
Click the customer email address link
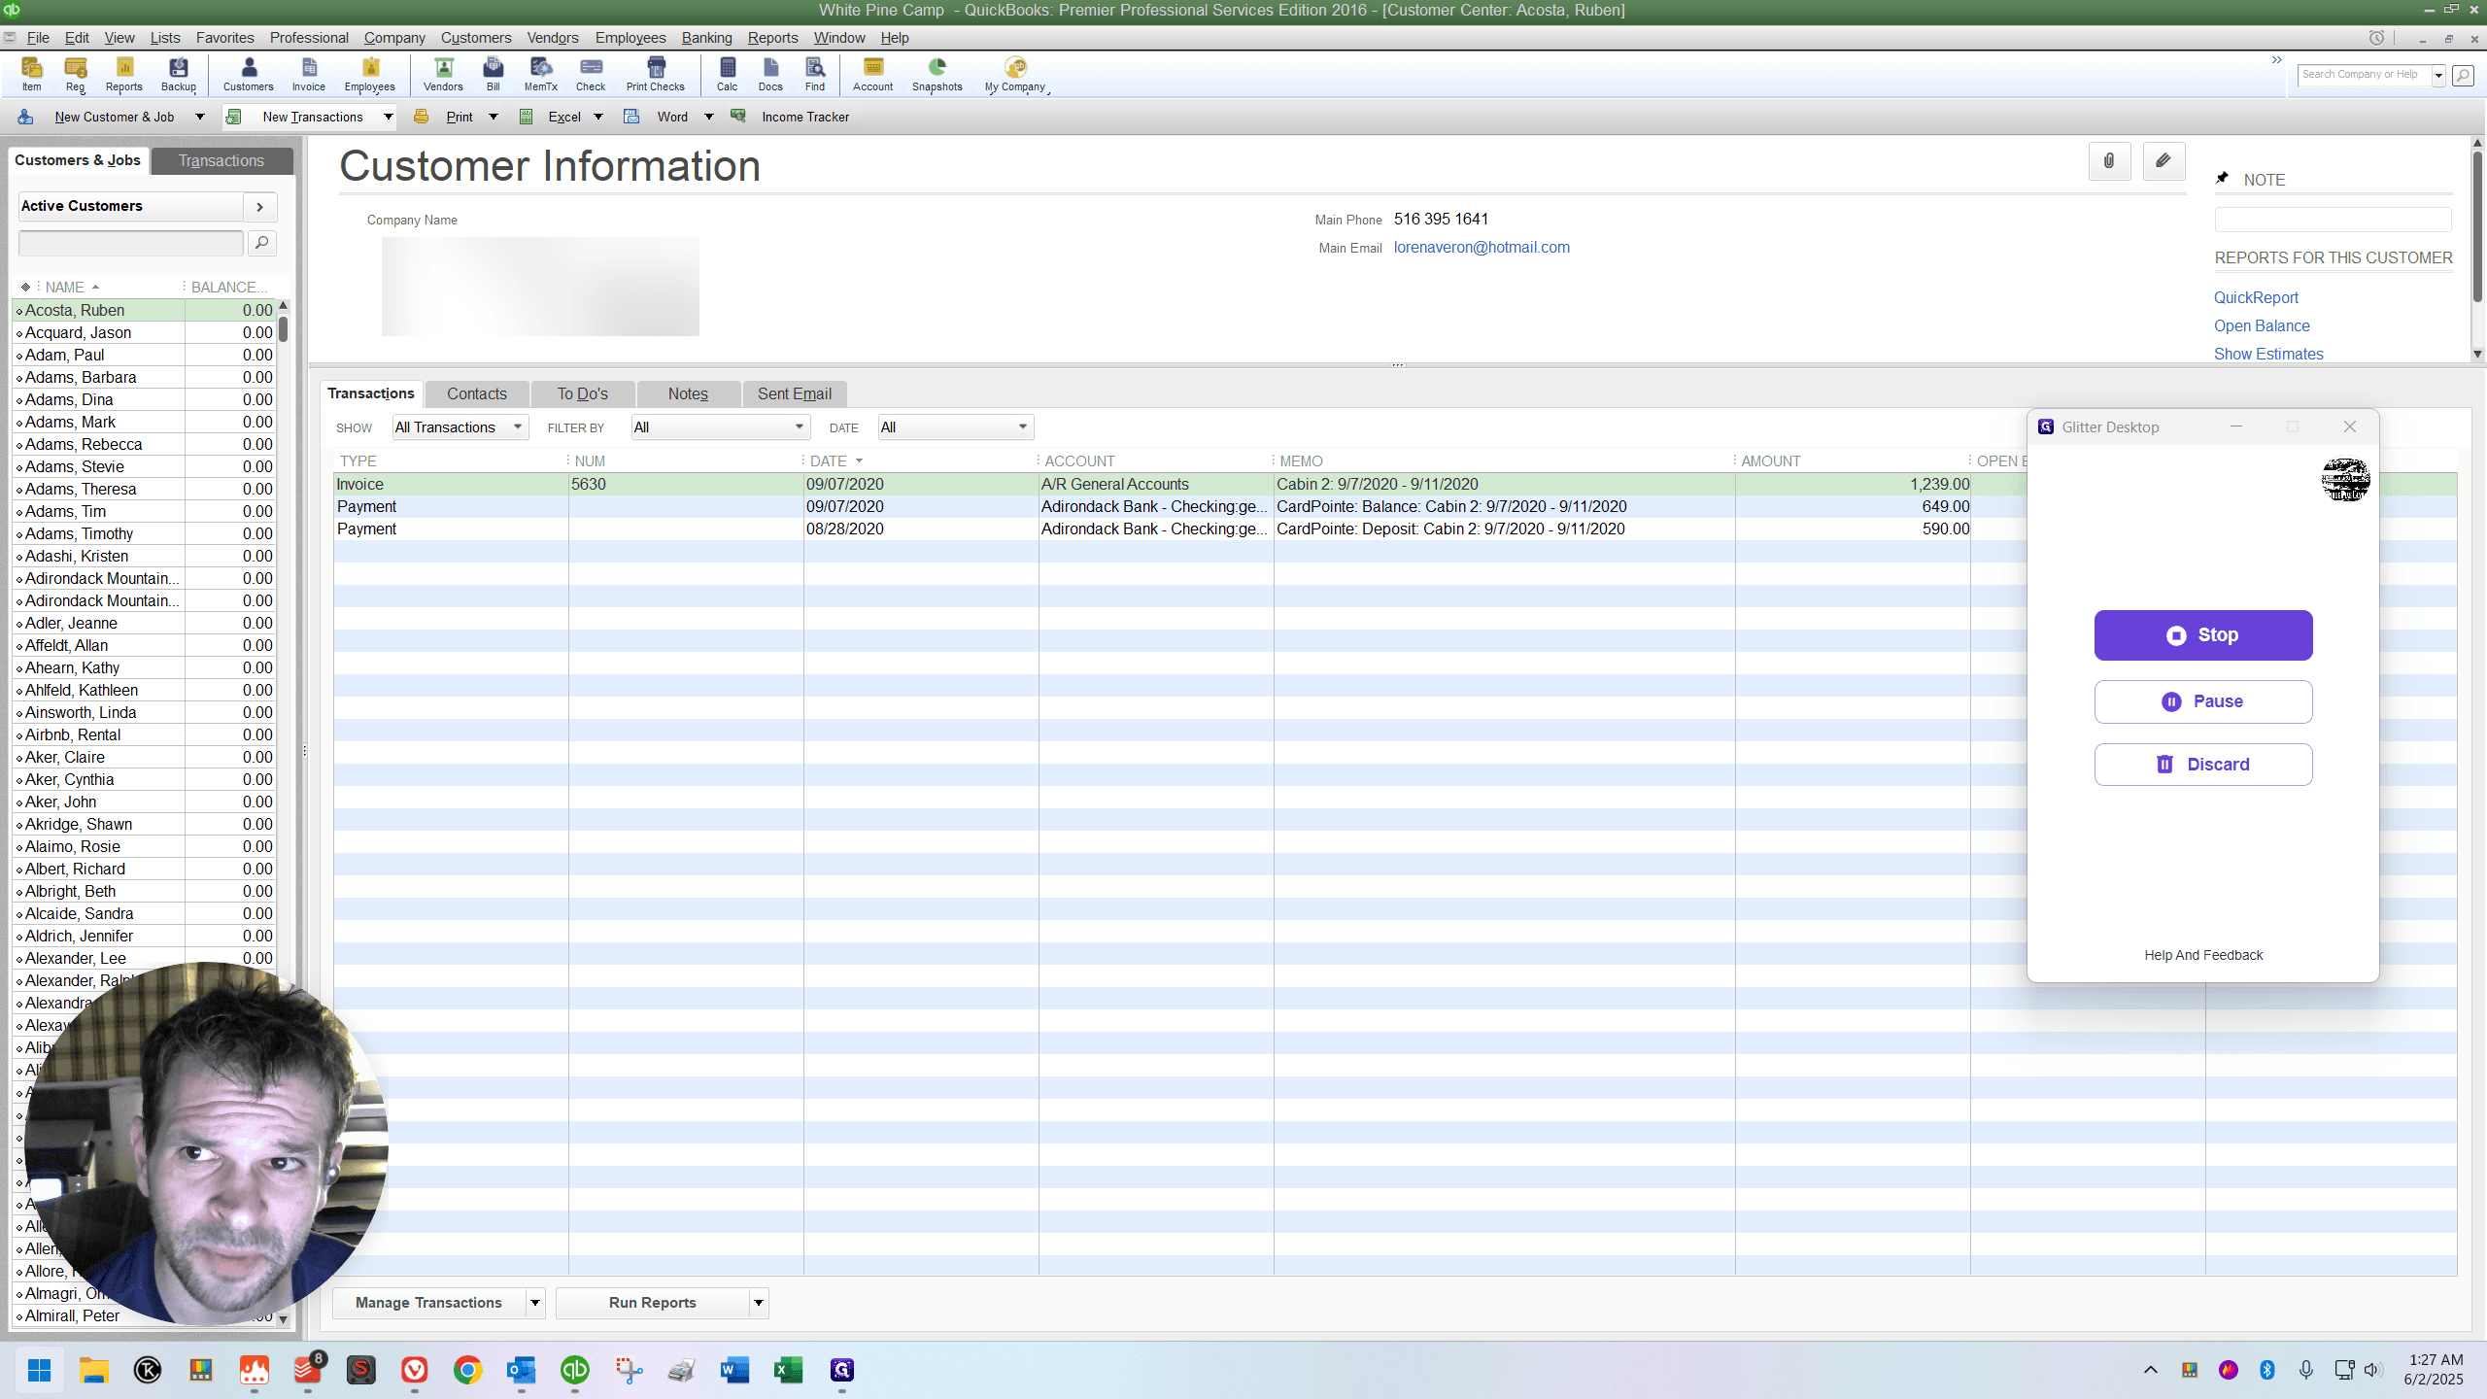1482,247
